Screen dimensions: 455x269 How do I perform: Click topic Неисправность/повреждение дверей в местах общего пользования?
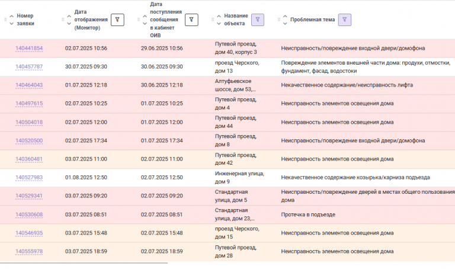click(368, 196)
